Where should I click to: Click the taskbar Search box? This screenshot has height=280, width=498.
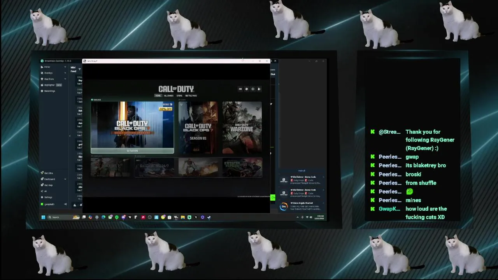[x=63, y=217]
